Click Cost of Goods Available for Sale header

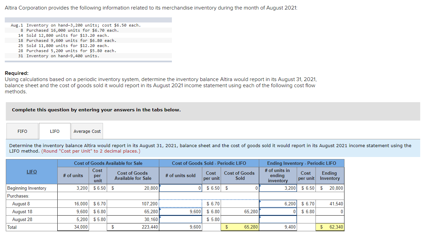tap(108, 163)
